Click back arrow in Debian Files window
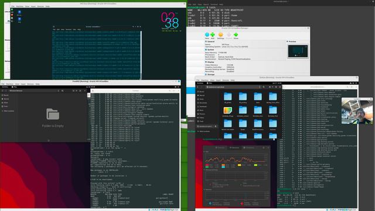 click(x=197, y=87)
